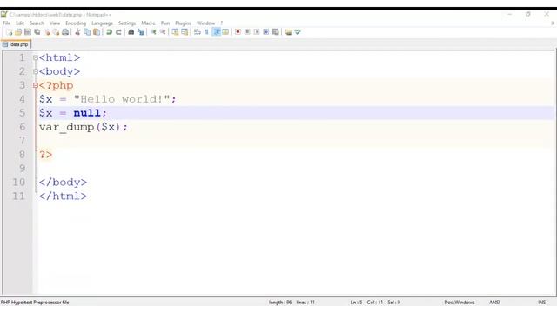Open the Window menu

pos(206,23)
